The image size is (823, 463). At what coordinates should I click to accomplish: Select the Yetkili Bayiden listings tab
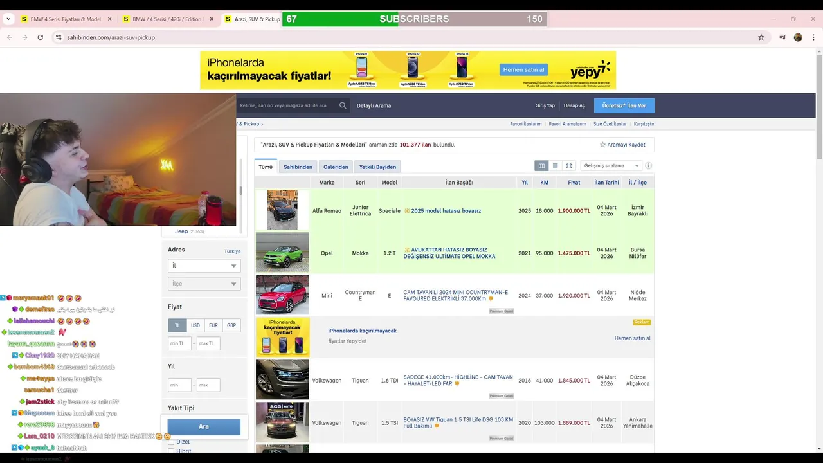point(377,167)
